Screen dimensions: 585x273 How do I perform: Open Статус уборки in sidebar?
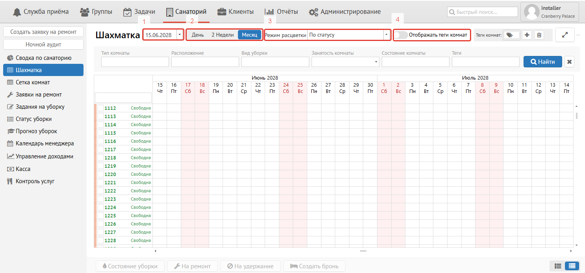(43, 119)
